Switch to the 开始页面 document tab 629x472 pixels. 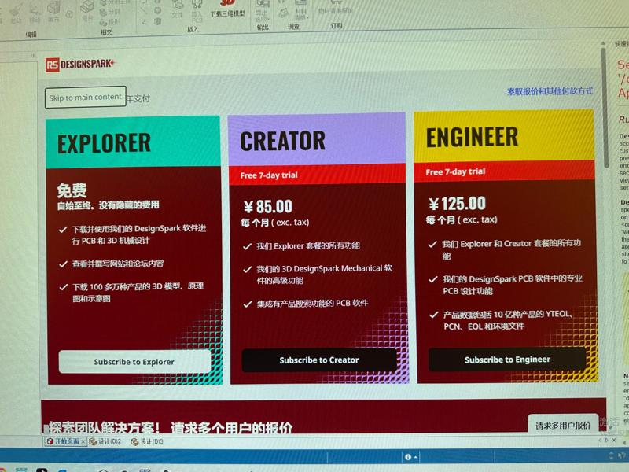coord(64,441)
